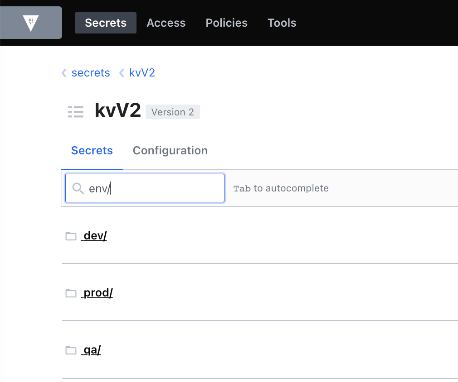The width and height of the screenshot is (458, 382).
Task: Click the Vault logo icon
Action: pyautogui.click(x=31, y=23)
